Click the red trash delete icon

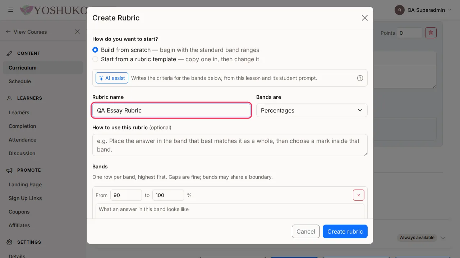tap(431, 33)
